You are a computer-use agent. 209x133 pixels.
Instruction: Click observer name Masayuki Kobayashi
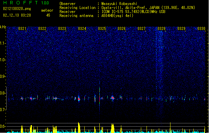119,4
